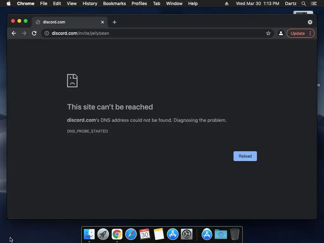The image size is (324, 243).
Task: Click the Dartz user name in menu bar
Action: click(x=291, y=3)
